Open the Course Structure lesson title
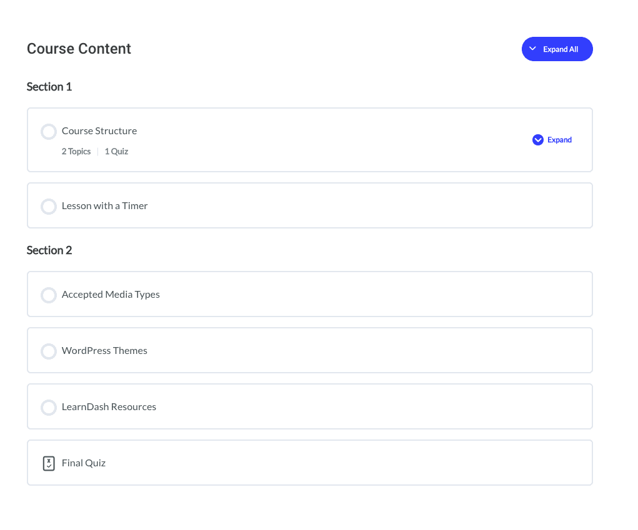 pyautogui.click(x=99, y=131)
